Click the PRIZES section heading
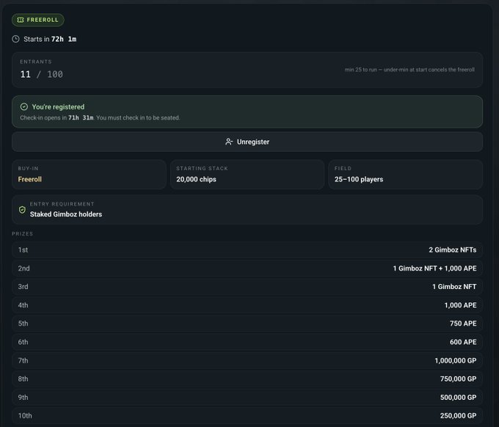Image resolution: width=499 pixels, height=427 pixels. 22,234
